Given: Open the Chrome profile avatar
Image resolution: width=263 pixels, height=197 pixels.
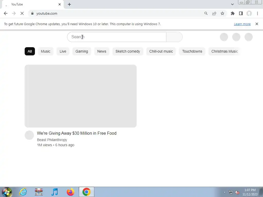Looking at the screenshot, I should tap(249, 13).
